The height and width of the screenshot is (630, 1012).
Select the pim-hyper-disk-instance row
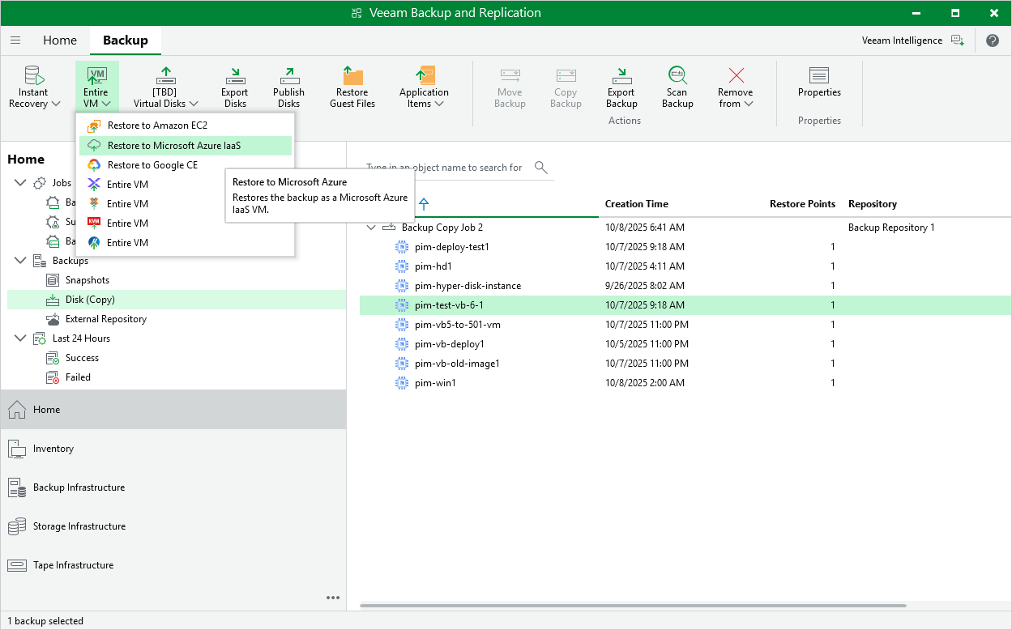[685, 286]
